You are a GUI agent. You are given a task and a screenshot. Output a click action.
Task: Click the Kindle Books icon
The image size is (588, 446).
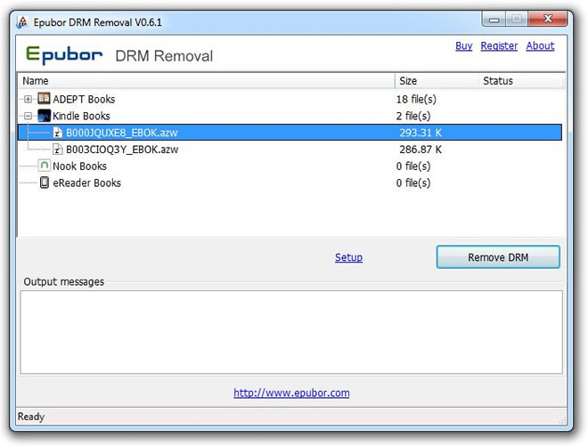click(44, 116)
